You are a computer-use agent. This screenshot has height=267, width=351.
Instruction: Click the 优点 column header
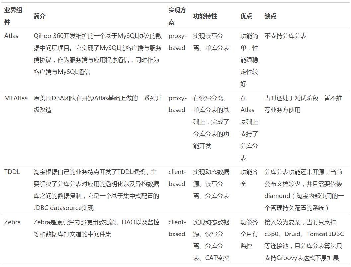[x=246, y=16]
